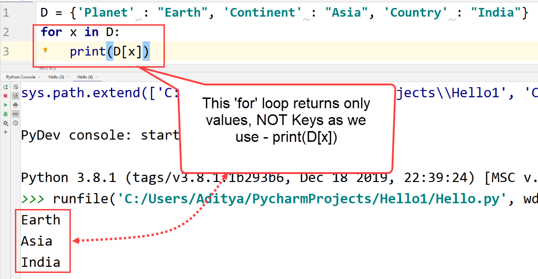Open console settings gear menu

(6, 123)
